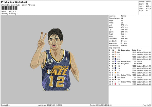
Task: Click stitch count "6103" in stop 4
Action: (119, 59)
